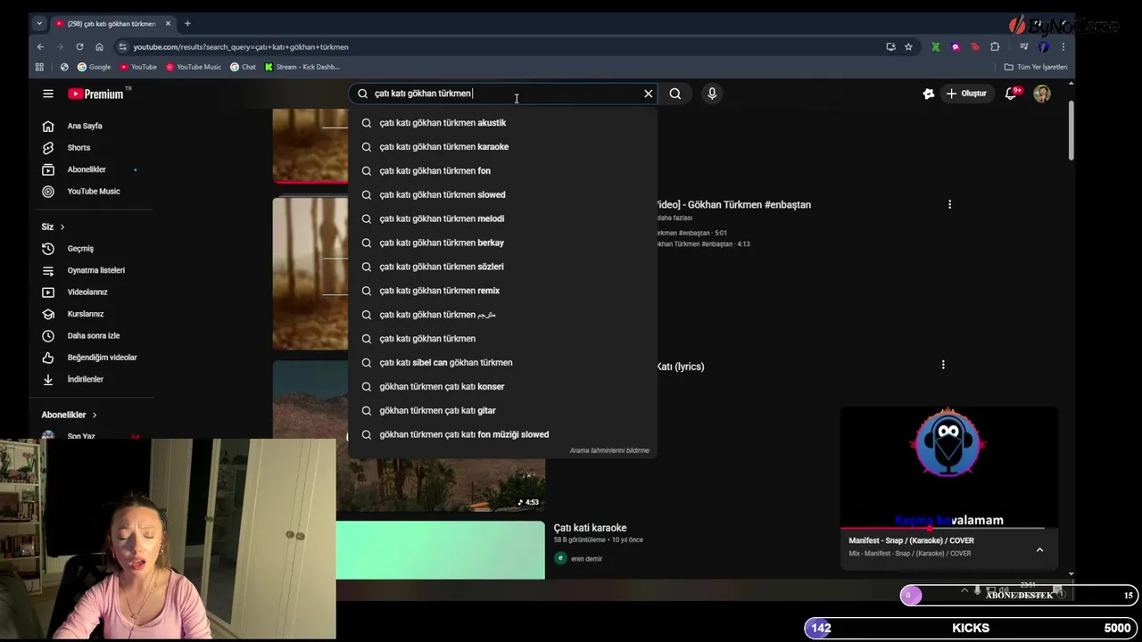Select suggestion ending in berkay
The height and width of the screenshot is (642, 1142).
[502, 243]
